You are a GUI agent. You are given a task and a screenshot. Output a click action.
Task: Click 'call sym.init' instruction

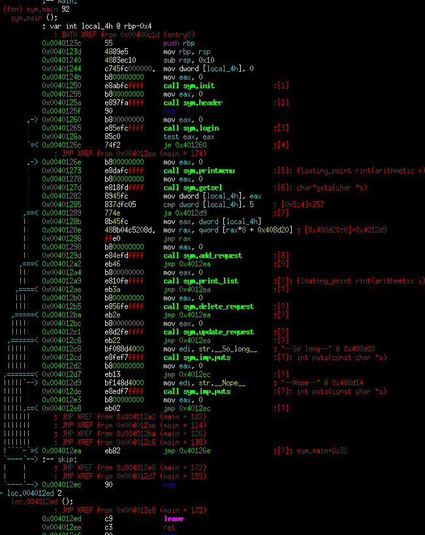click(x=189, y=86)
